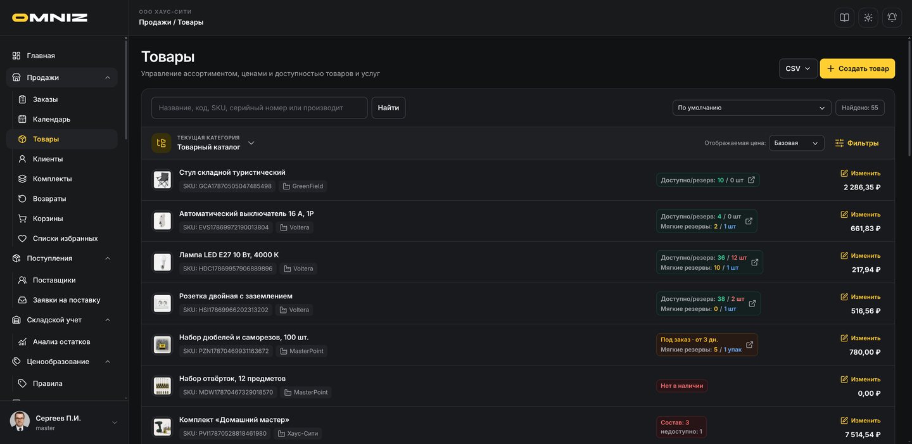The width and height of the screenshot is (912, 444).
Task: Click Изменить for Стул складной туристический
Action: click(x=860, y=173)
